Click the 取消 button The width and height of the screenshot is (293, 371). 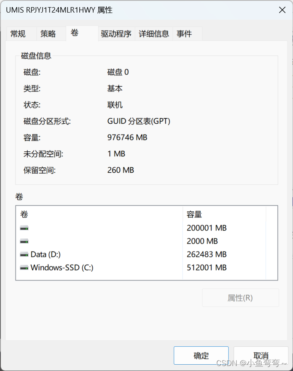tap(261, 355)
